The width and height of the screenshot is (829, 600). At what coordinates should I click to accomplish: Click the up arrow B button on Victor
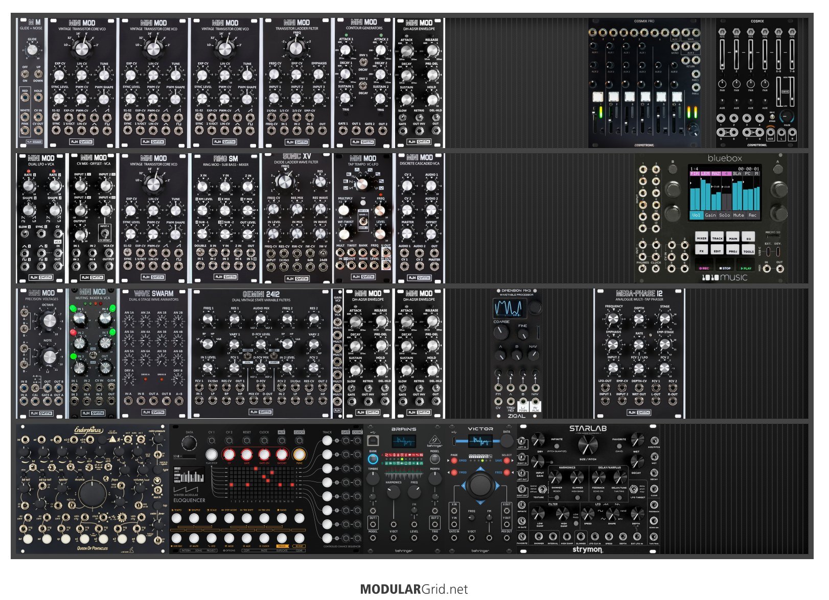pos(480,469)
